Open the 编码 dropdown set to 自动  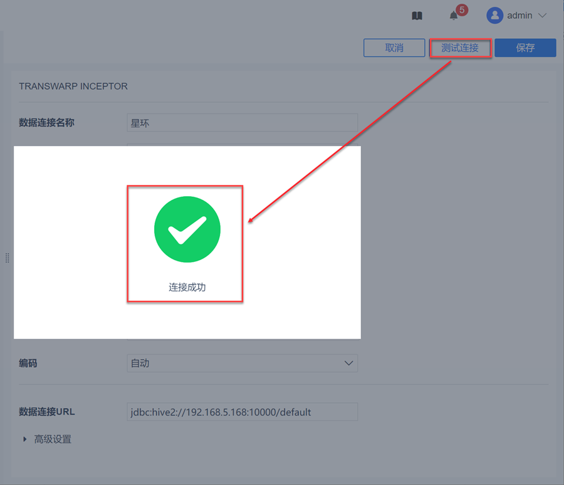(x=243, y=363)
